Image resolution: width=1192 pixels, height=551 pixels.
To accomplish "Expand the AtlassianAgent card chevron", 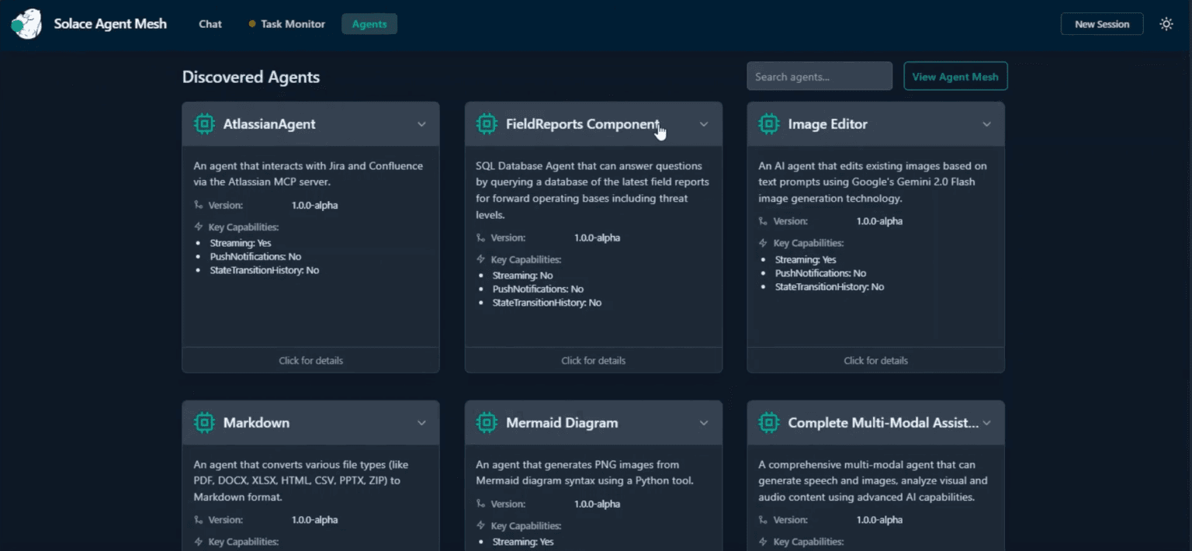I will pyautogui.click(x=421, y=123).
